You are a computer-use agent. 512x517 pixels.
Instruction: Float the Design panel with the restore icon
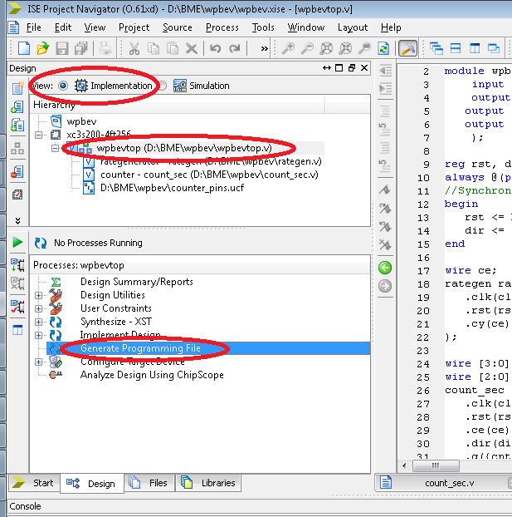pos(352,68)
